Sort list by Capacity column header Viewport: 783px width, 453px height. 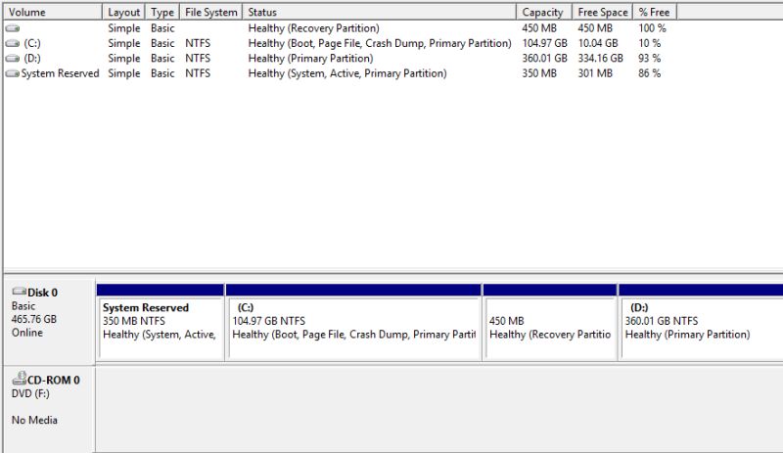pos(544,12)
